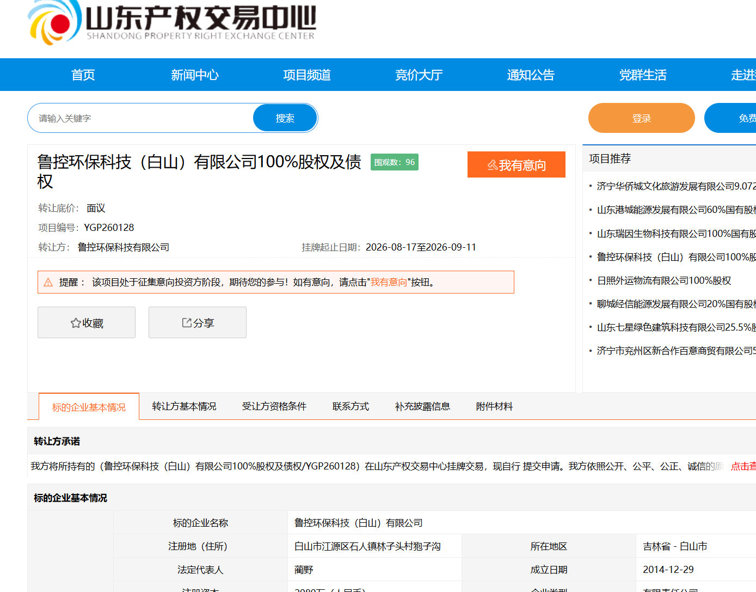Click the 收藏 favorite button
Viewport: 756px width, 592px height.
pyautogui.click(x=87, y=322)
